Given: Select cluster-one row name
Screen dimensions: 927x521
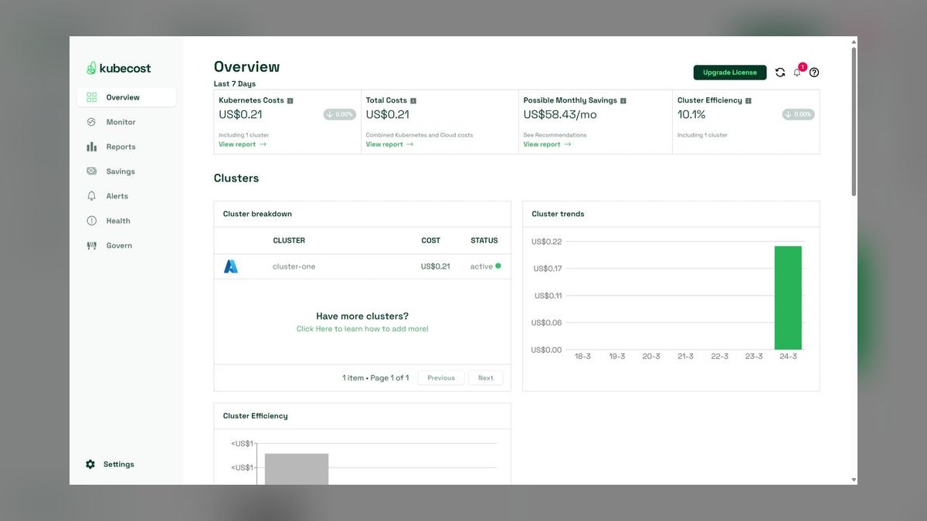Looking at the screenshot, I should (294, 266).
